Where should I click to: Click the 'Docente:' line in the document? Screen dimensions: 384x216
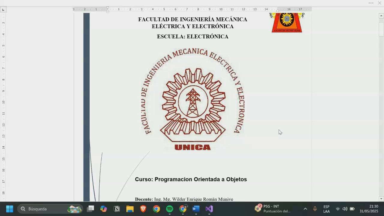point(184,199)
